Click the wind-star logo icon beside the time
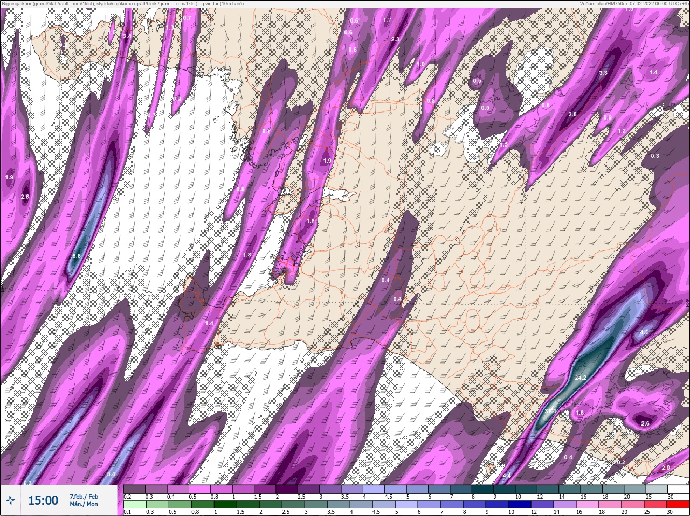 (x=10, y=500)
